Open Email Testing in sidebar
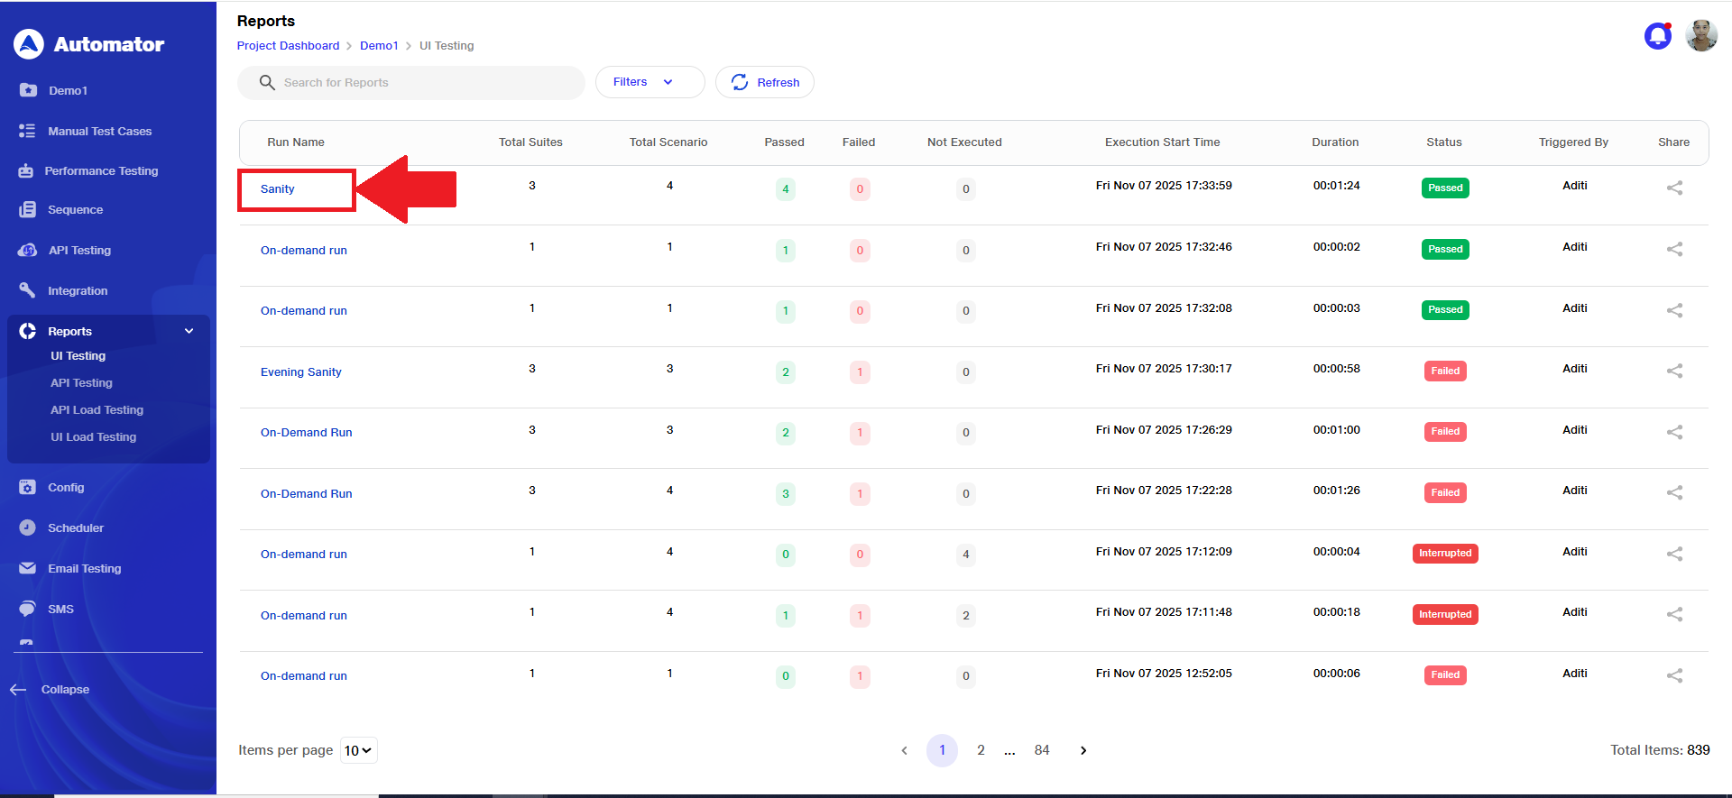The width and height of the screenshot is (1732, 798). coord(84,569)
